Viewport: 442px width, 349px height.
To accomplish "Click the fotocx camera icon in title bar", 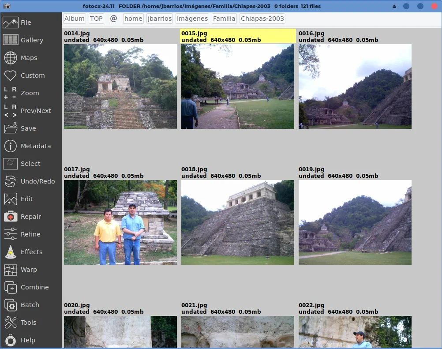I will (x=7, y=6).
